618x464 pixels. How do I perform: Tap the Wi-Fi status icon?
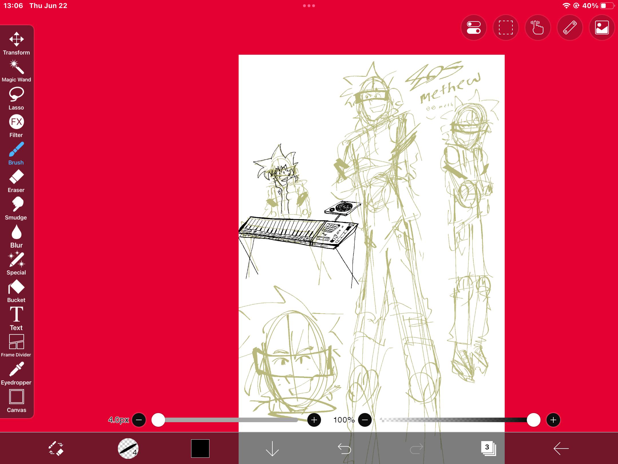[x=566, y=6]
